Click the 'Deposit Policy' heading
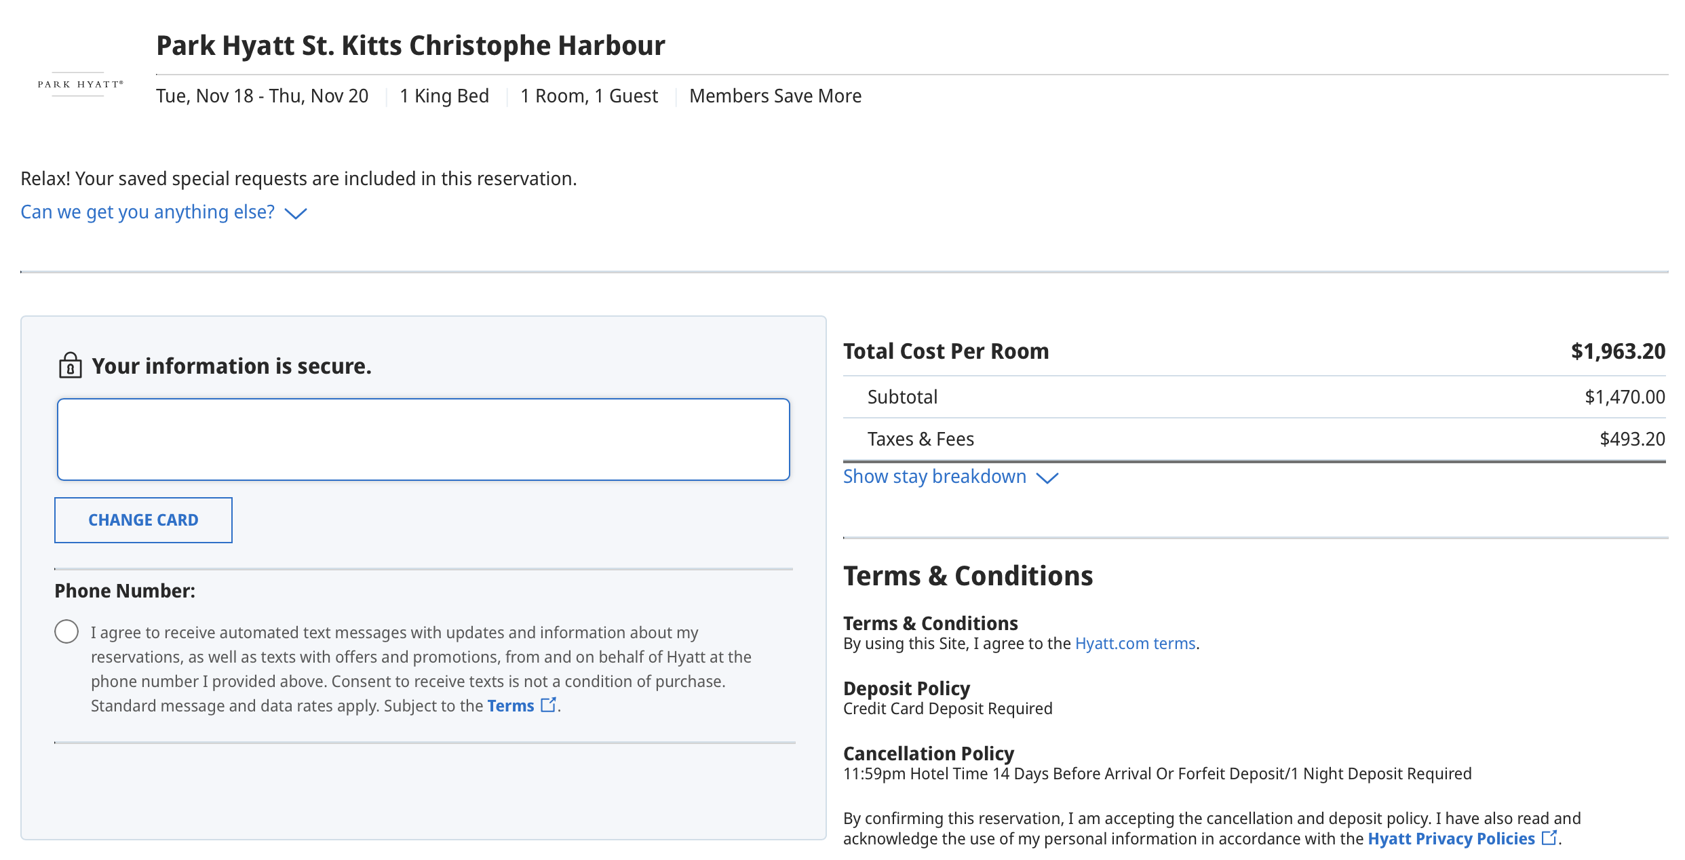Image resolution: width=1685 pixels, height=860 pixels. (906, 688)
